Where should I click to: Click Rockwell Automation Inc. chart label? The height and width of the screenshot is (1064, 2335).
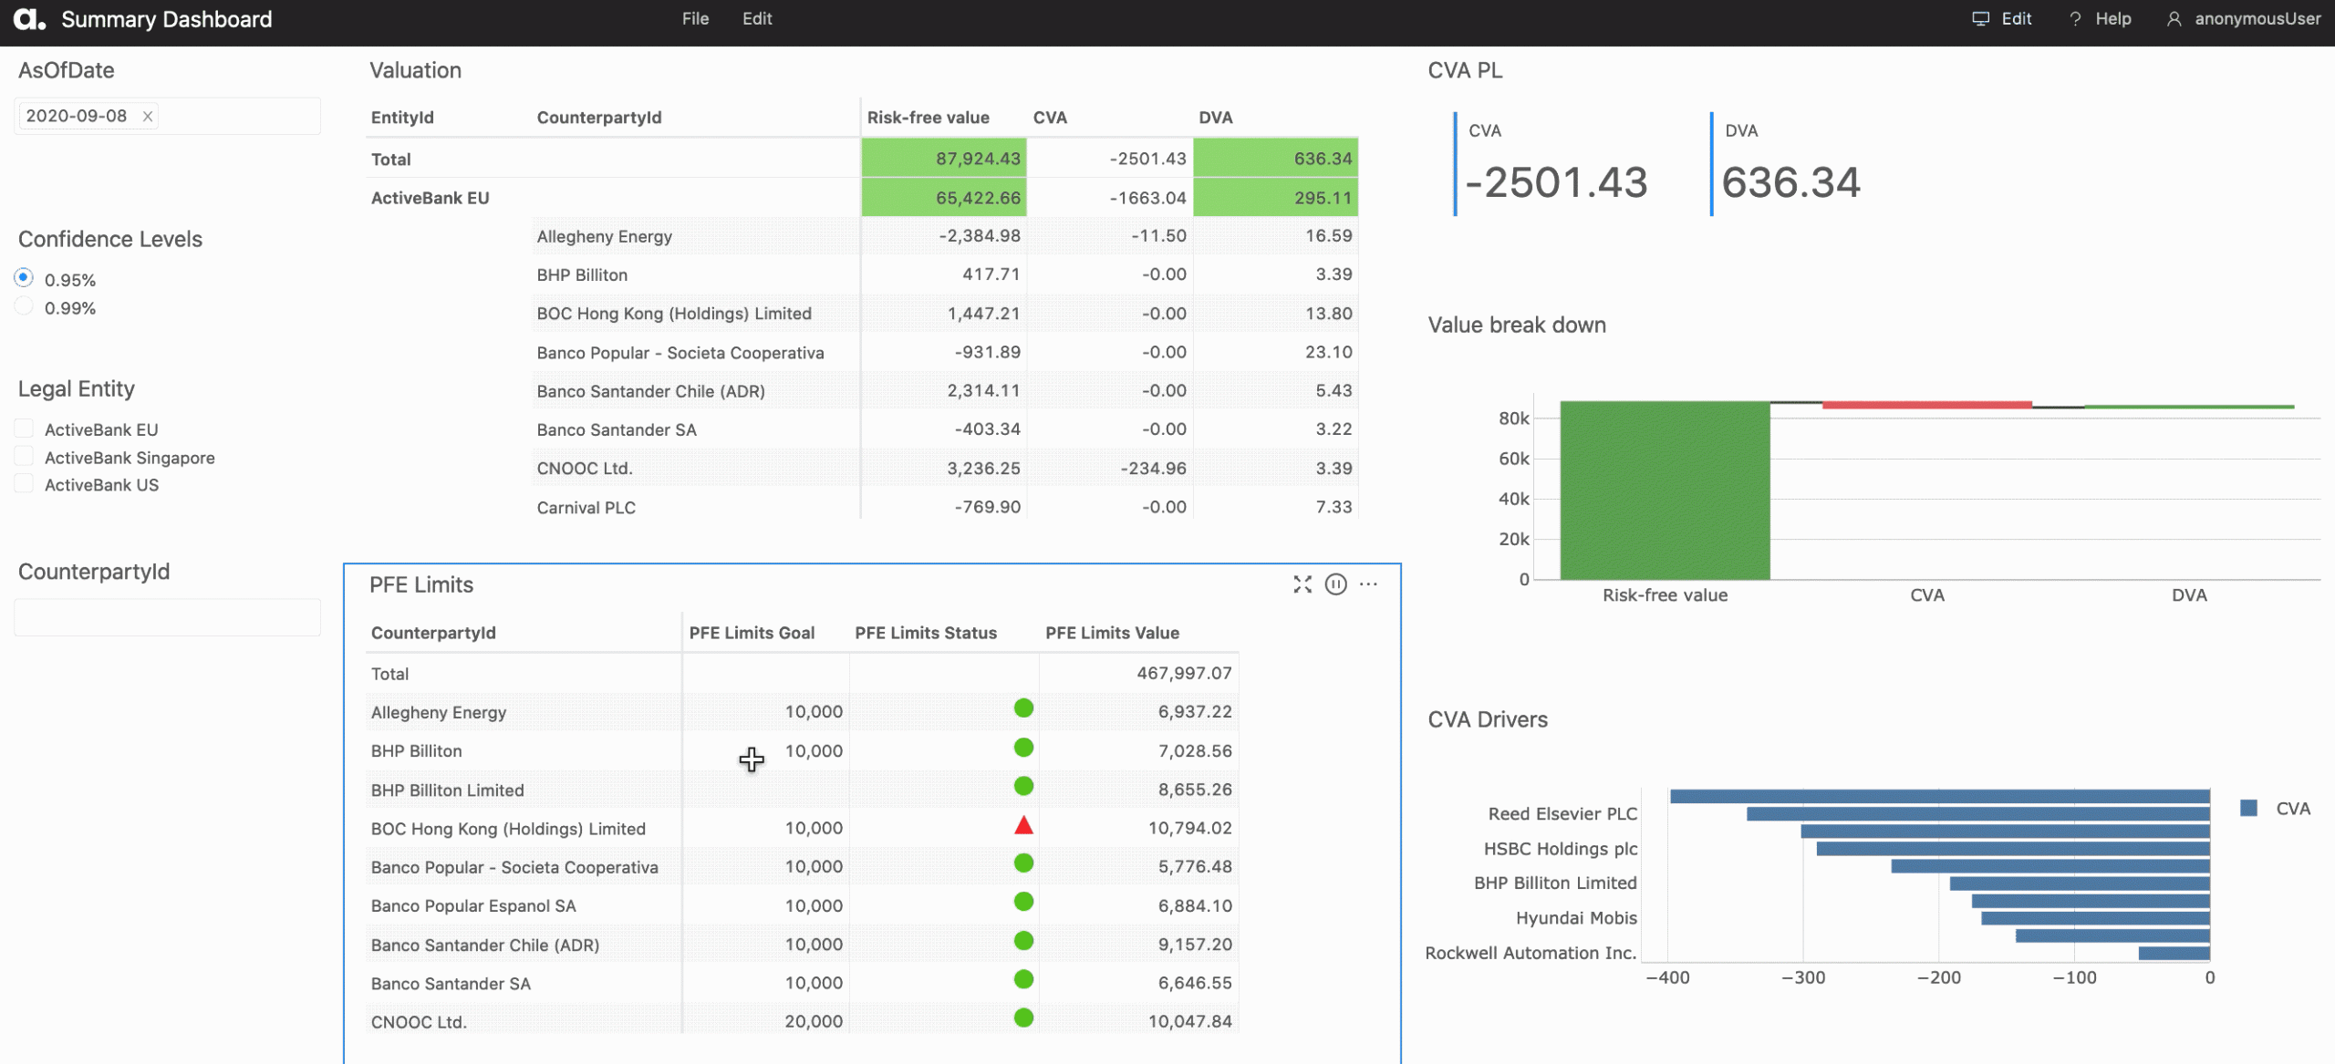point(1531,953)
